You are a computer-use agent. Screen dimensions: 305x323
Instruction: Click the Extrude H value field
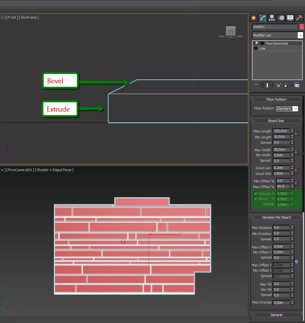click(283, 193)
